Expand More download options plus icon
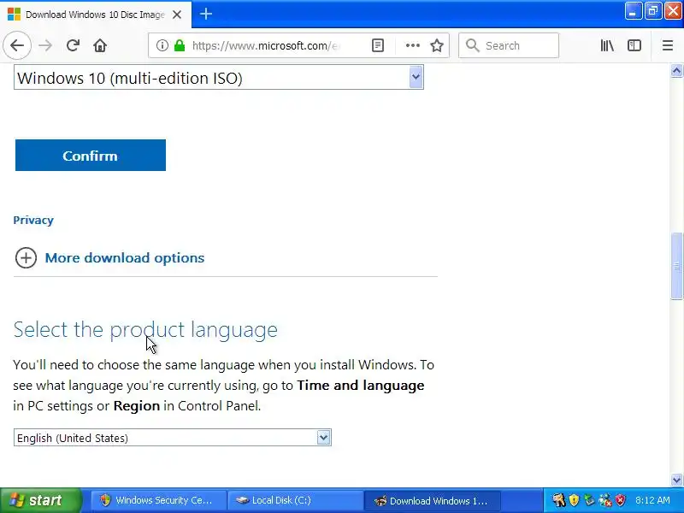 click(26, 258)
